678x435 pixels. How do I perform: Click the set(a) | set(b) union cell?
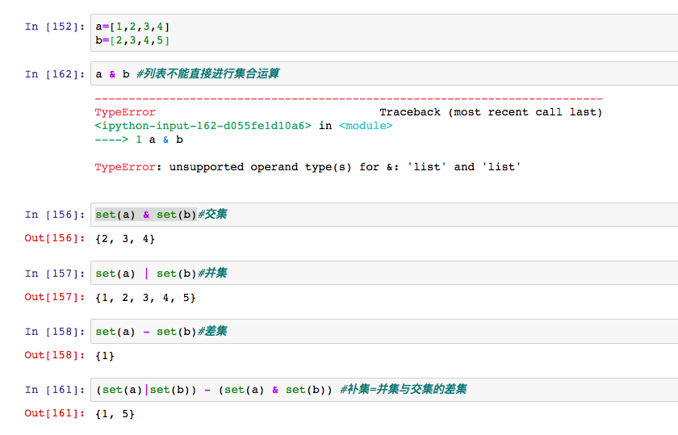(384, 273)
